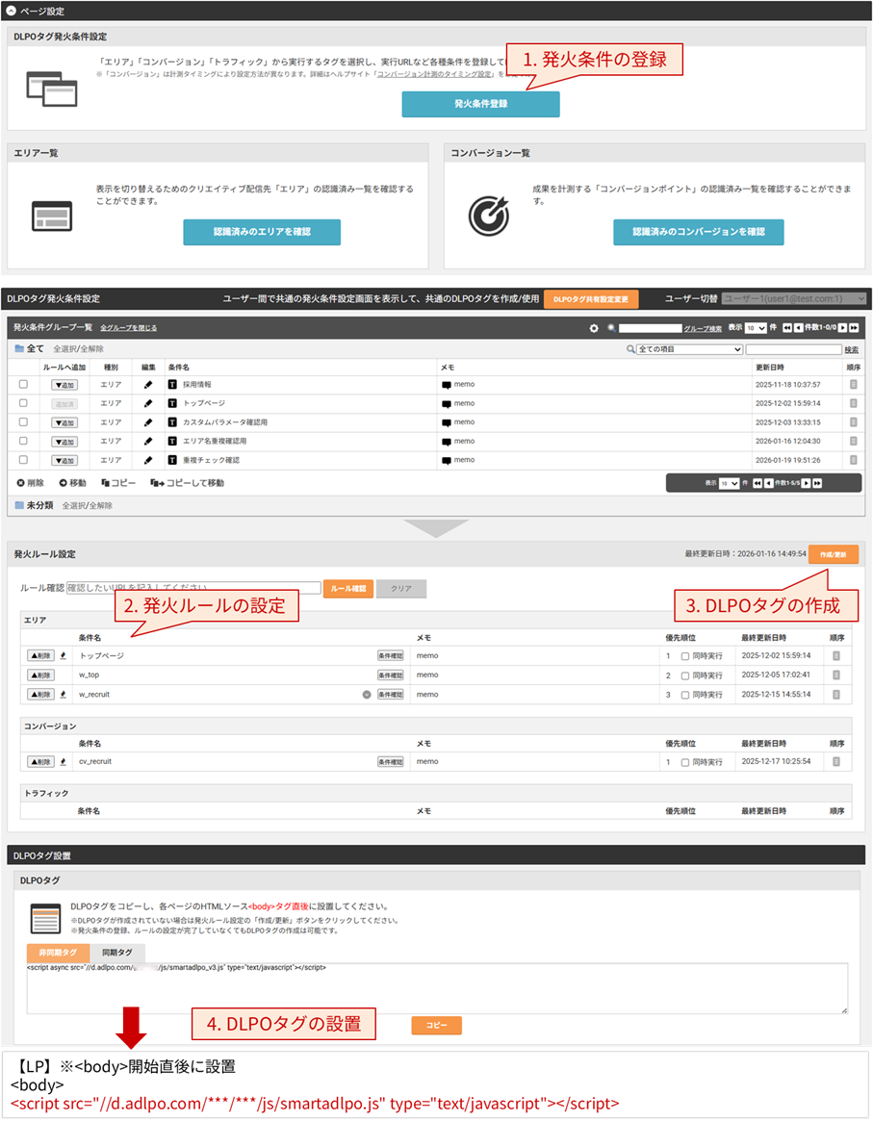This screenshot has height=1121, width=873.
Task: Focus the condition search text field
Action: tap(794, 349)
